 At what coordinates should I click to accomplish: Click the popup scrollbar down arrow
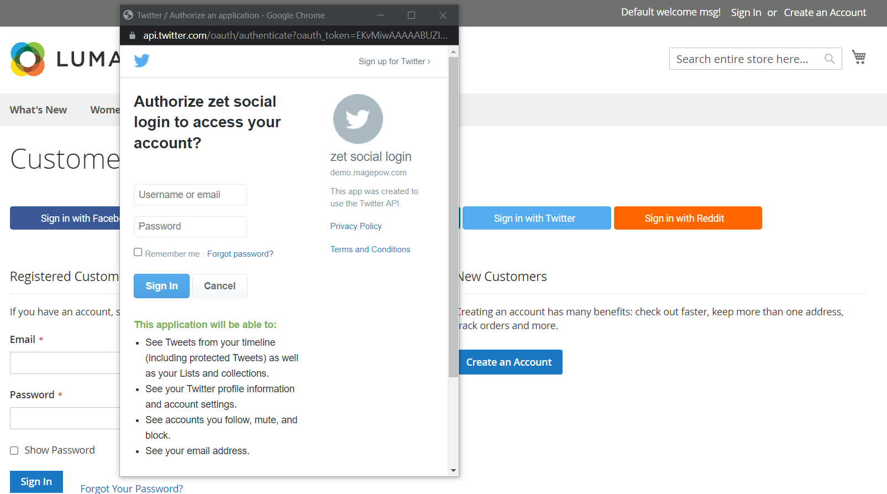point(453,470)
